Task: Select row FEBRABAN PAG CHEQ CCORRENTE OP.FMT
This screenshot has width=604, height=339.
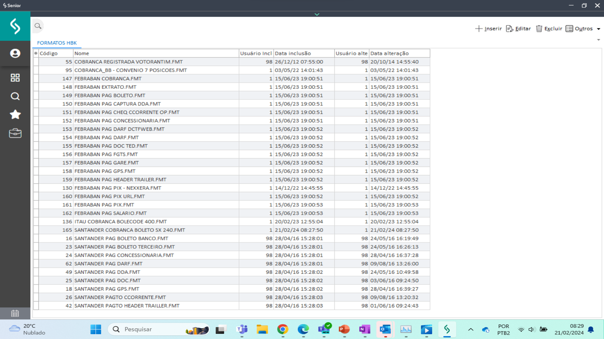Action: click(x=232, y=112)
